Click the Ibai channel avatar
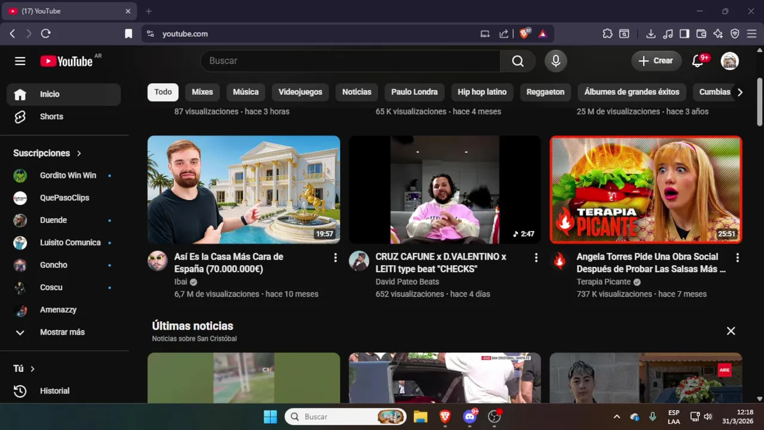Image resolution: width=764 pixels, height=430 pixels. [x=158, y=261]
